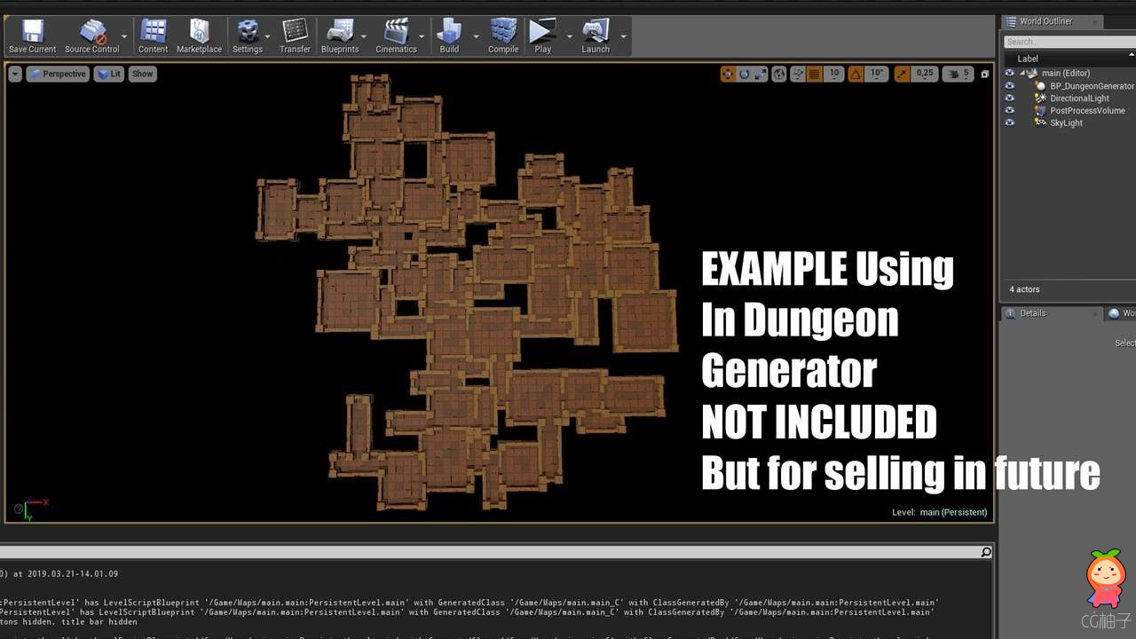Click the Show viewport button
This screenshot has height=639, width=1136.
tap(143, 74)
